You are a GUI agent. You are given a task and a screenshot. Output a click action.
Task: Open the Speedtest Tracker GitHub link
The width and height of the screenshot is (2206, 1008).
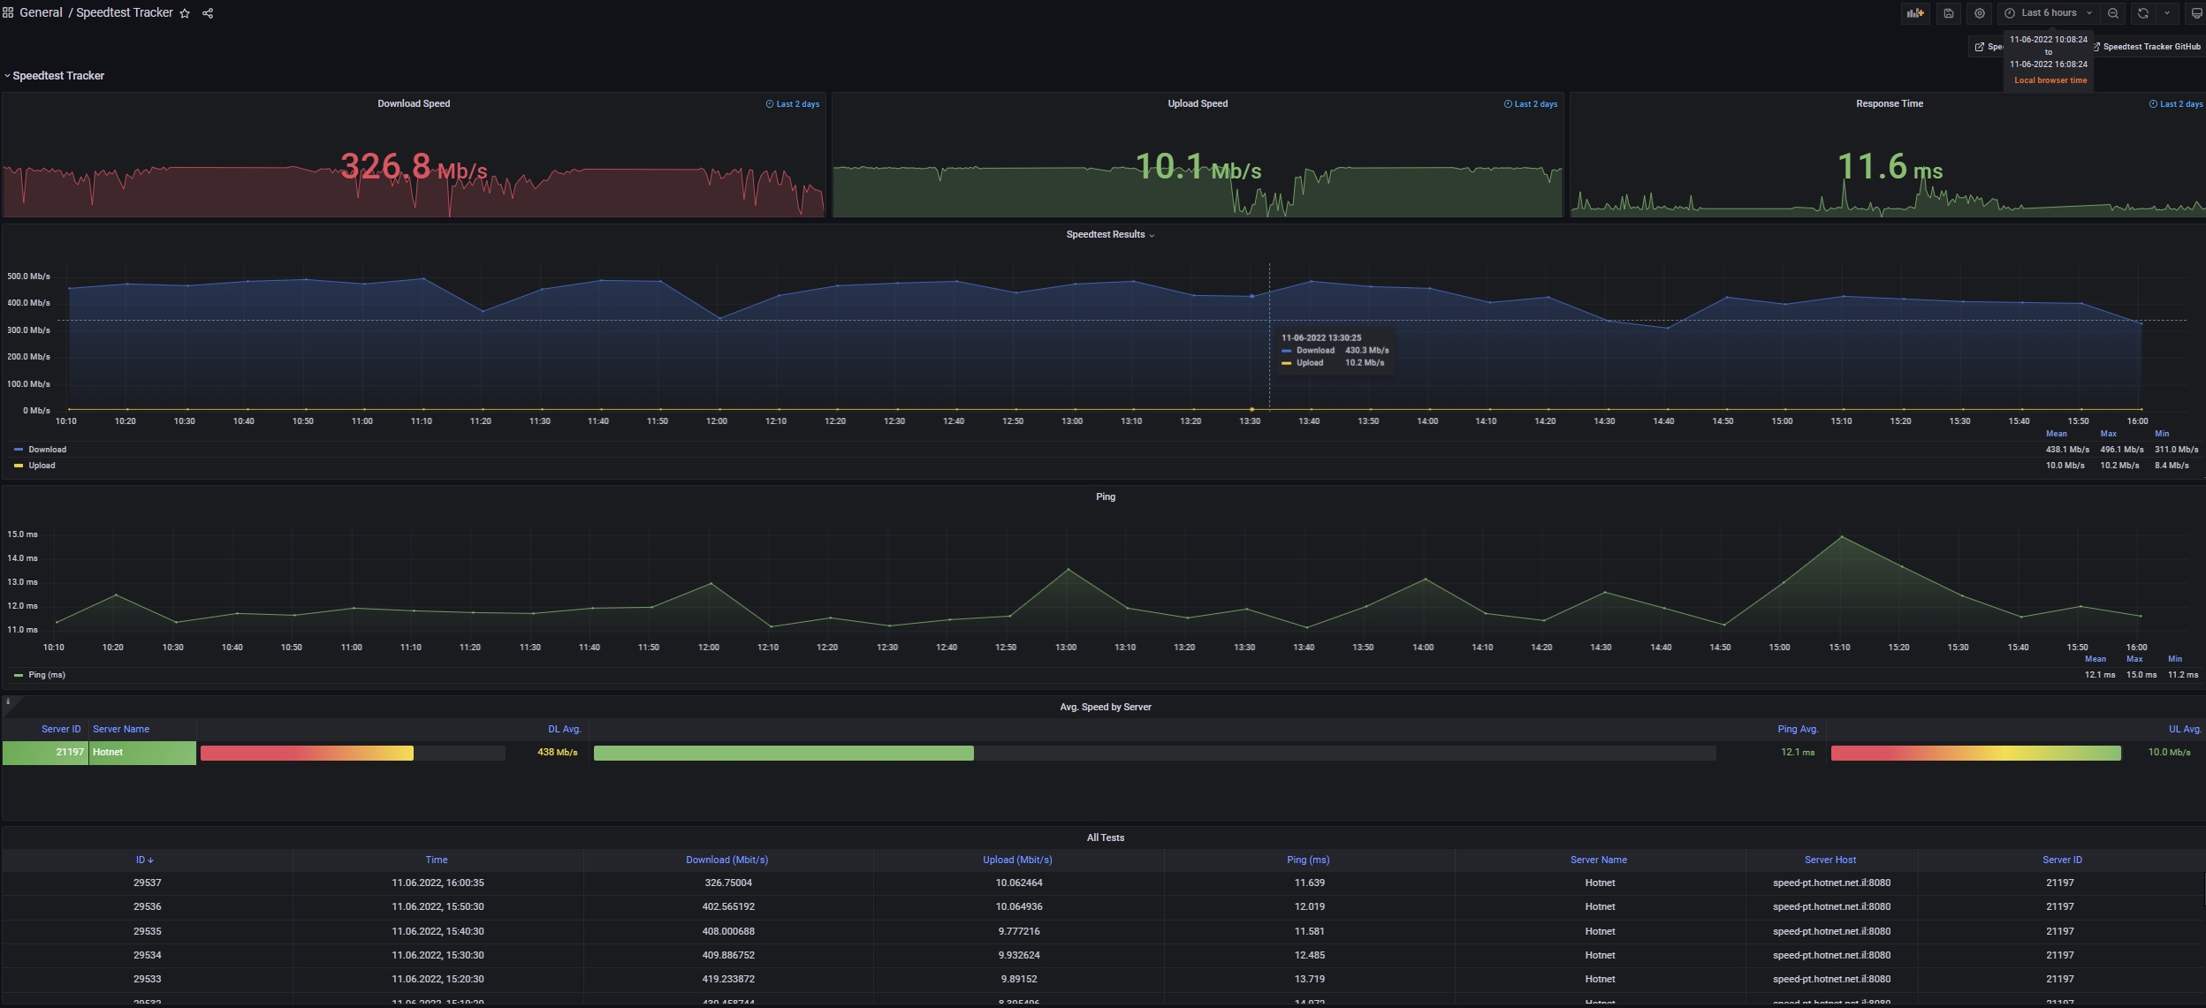2150,47
